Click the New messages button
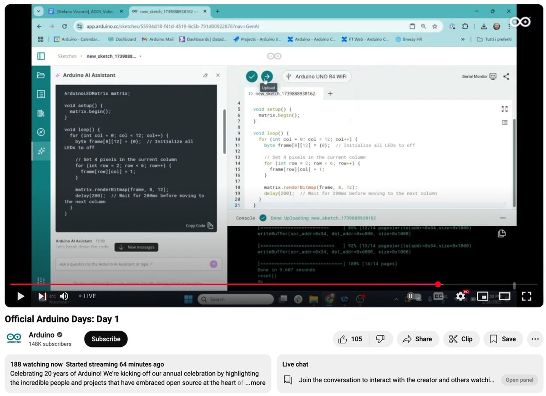This screenshot has height=396, width=546. [136, 247]
